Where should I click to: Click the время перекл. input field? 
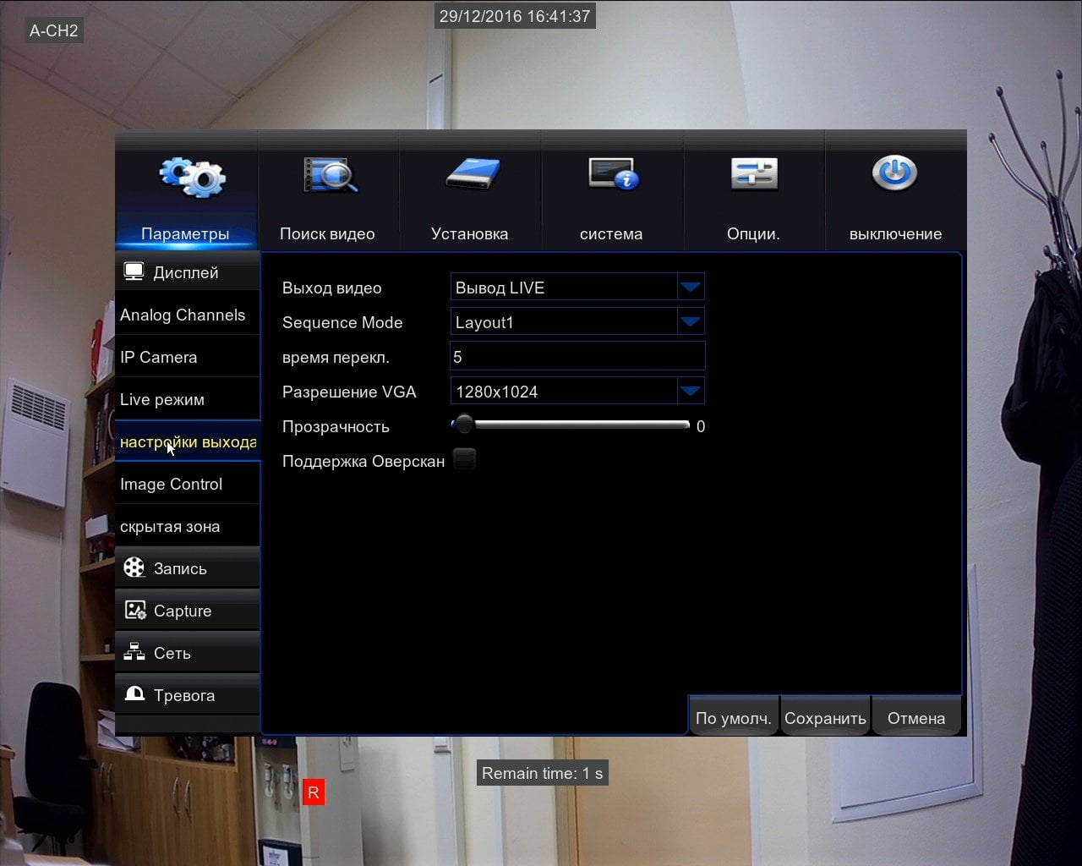[577, 357]
